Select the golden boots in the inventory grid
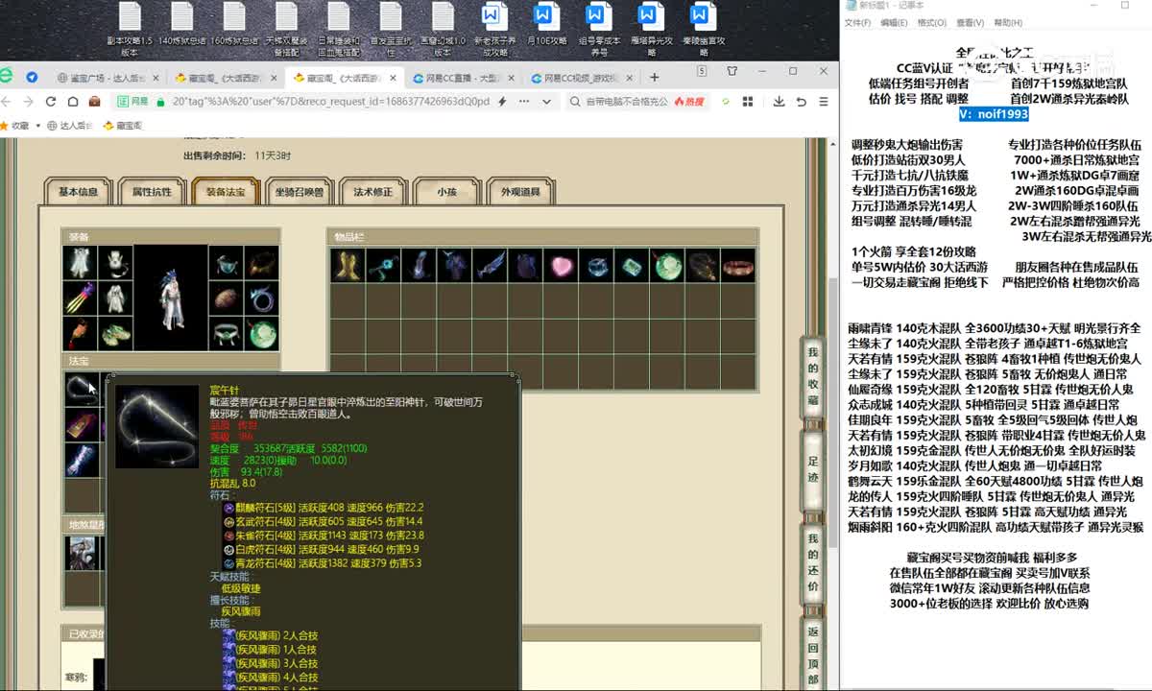 pyautogui.click(x=346, y=266)
